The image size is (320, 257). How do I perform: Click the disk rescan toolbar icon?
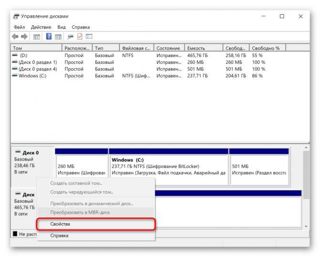70,37
